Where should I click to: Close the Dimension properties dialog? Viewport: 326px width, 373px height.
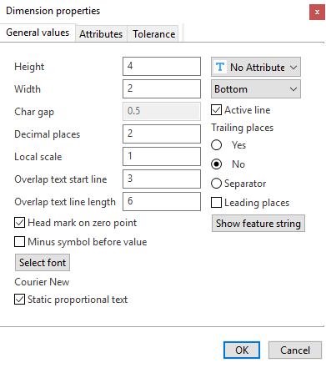317,13
